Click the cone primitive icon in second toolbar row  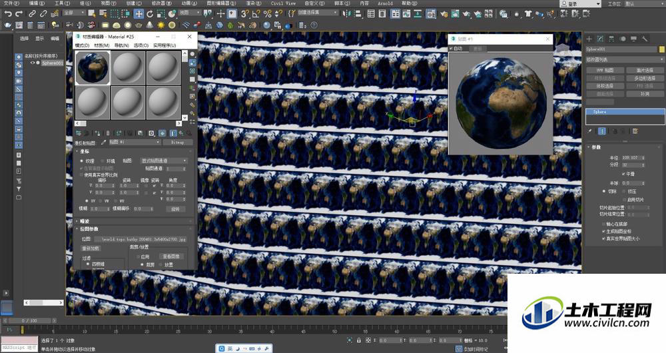click(x=149, y=25)
